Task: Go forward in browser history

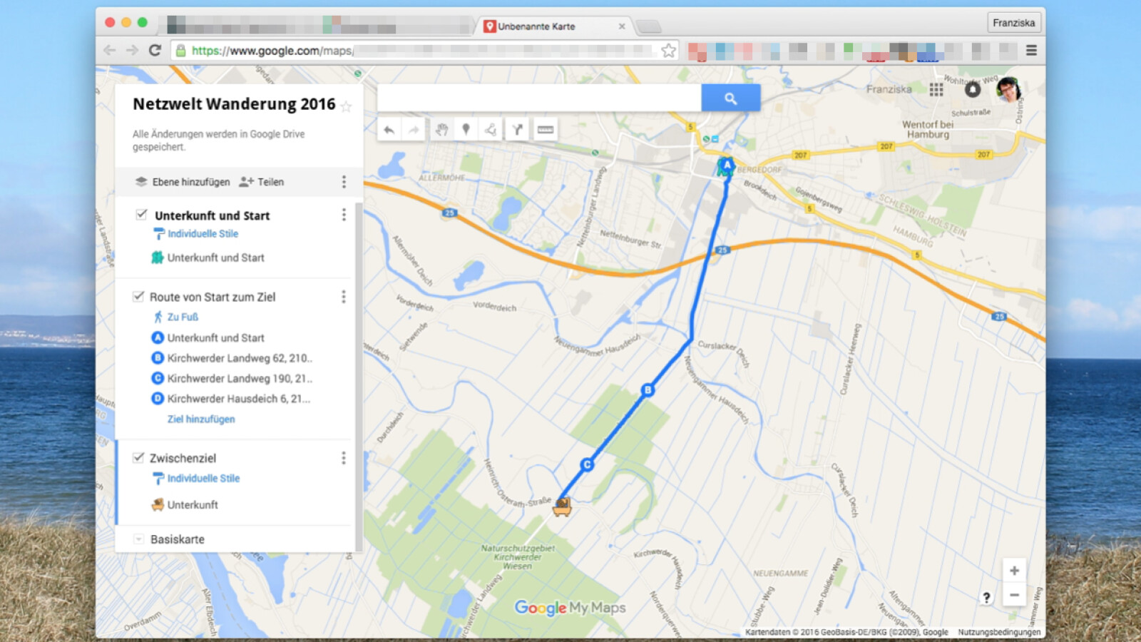Action: (x=132, y=50)
